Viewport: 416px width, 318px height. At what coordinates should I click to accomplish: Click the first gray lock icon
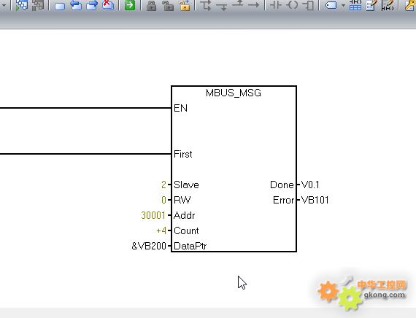(152, 6)
